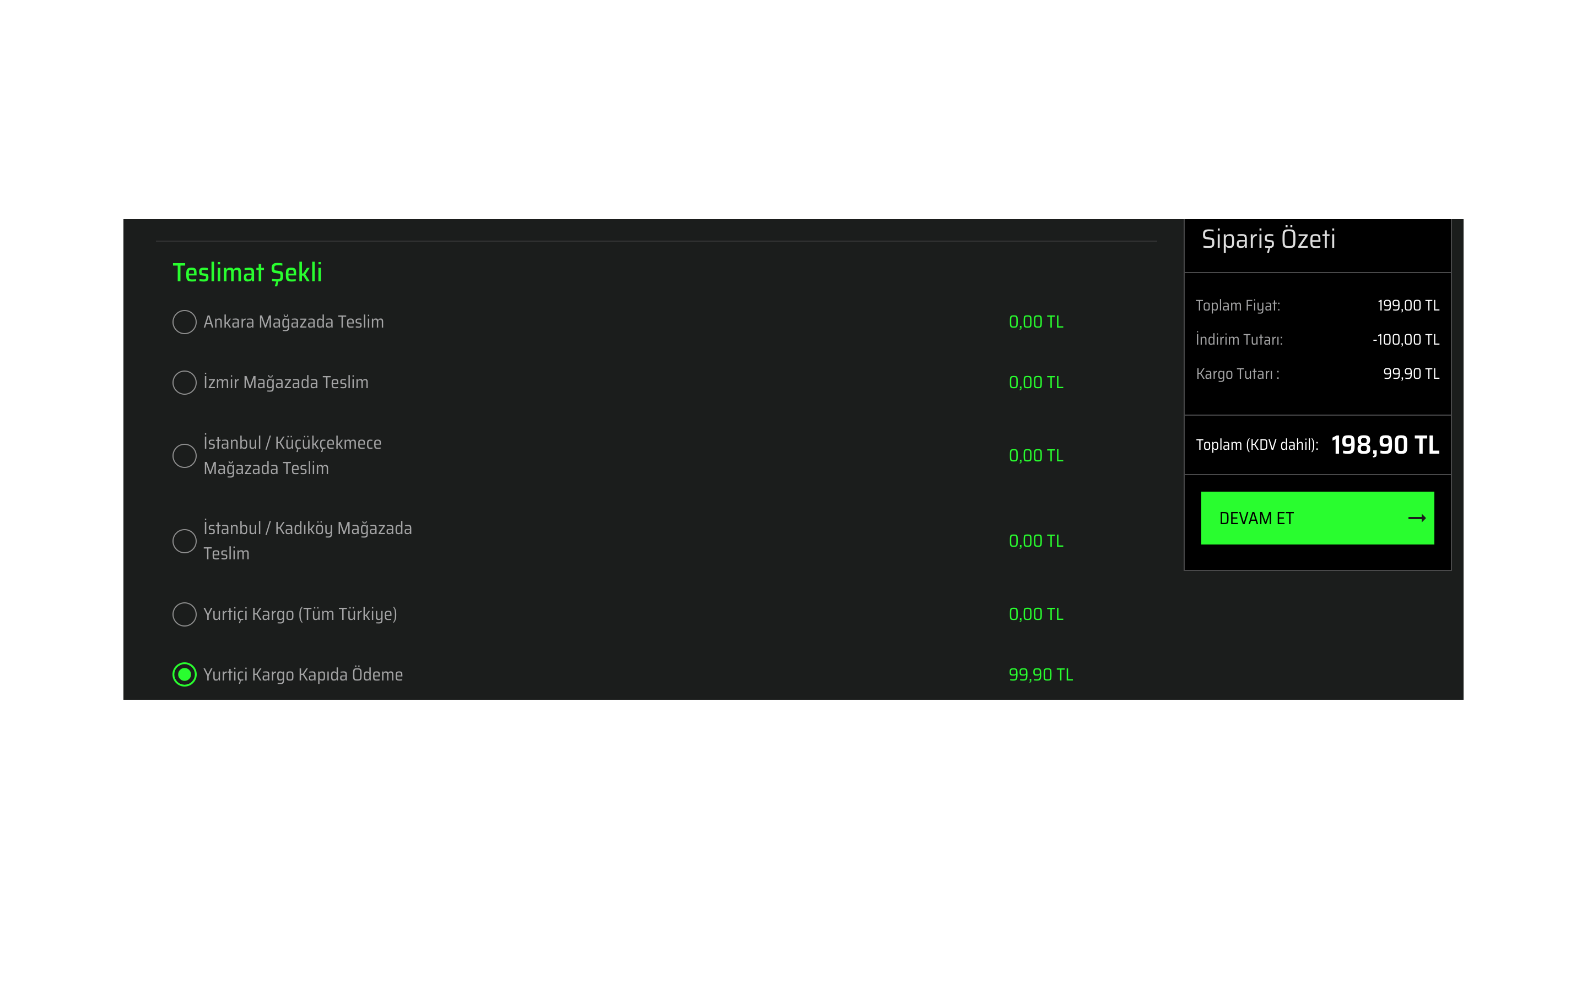
Task: Click the Yurtiçi Kargo Kapıda Ödeme label
Action: pos(303,674)
